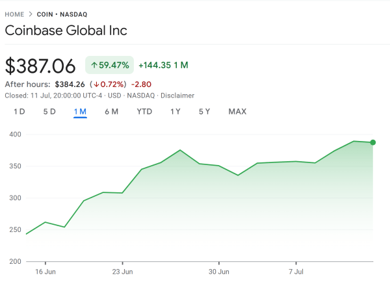Select the 1 D time range tab
This screenshot has height=282, width=390.
19,112
